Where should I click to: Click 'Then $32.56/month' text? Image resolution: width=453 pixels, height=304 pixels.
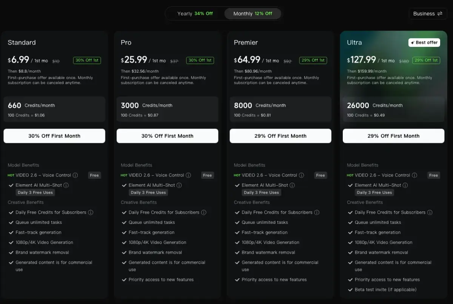(x=140, y=71)
